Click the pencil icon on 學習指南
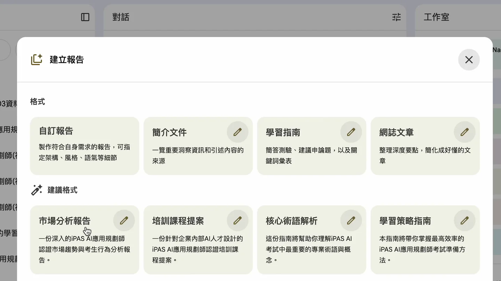This screenshot has width=501, height=281. pyautogui.click(x=351, y=132)
